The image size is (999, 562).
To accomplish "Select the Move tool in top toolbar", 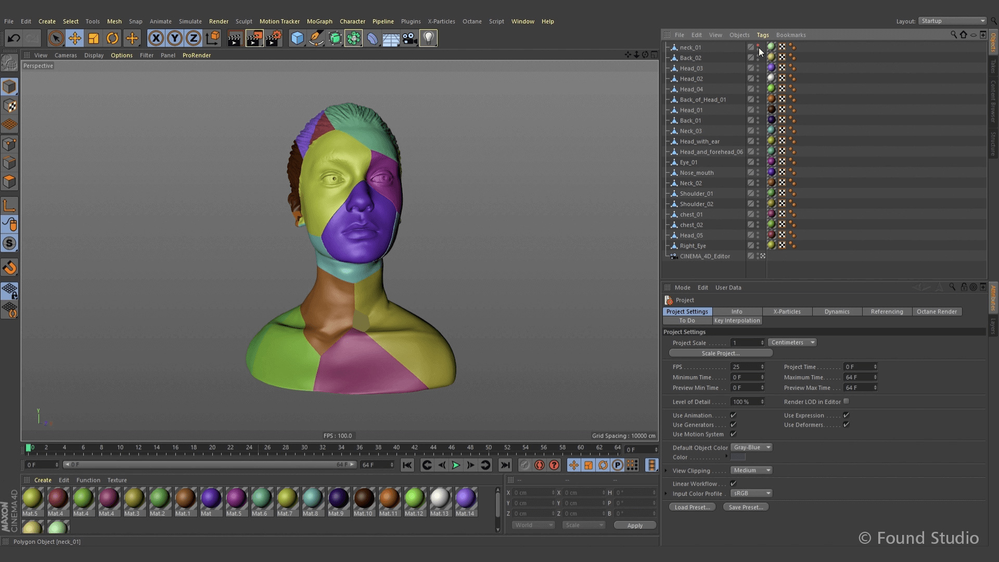I will [75, 38].
